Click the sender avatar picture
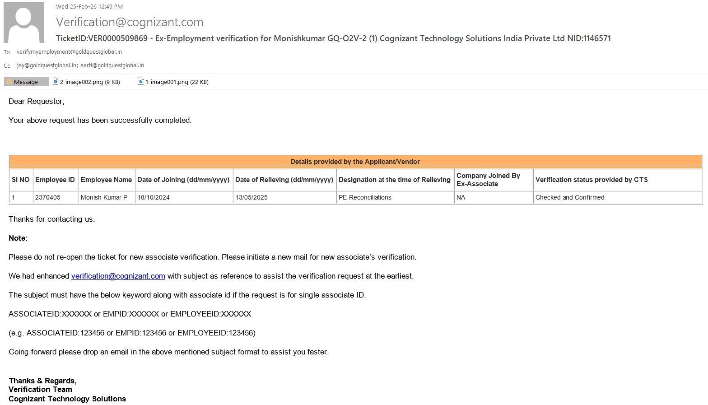Image resolution: width=708 pixels, height=405 pixels. click(24, 23)
